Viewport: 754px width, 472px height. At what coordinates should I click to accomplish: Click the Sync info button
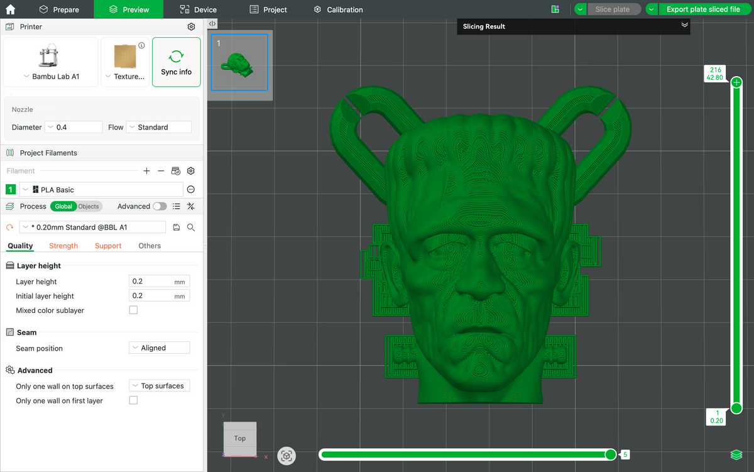tap(177, 62)
